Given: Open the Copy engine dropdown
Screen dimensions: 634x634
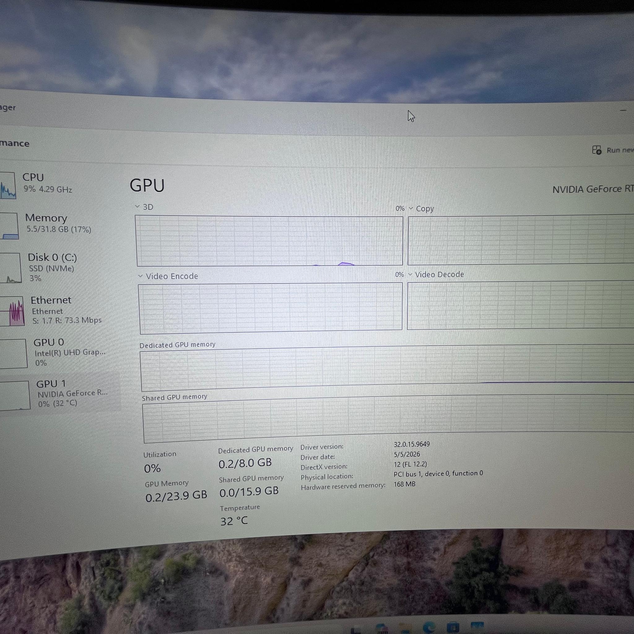Looking at the screenshot, I should click(410, 208).
